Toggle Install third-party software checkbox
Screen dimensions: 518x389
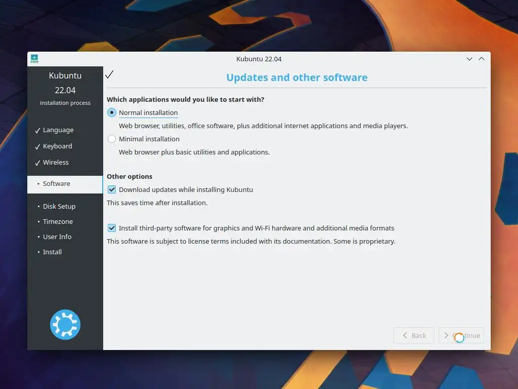point(112,228)
